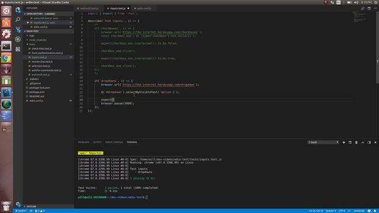The image size is (379, 213).
Task: Open README.md in file tree
Action: [49, 96]
